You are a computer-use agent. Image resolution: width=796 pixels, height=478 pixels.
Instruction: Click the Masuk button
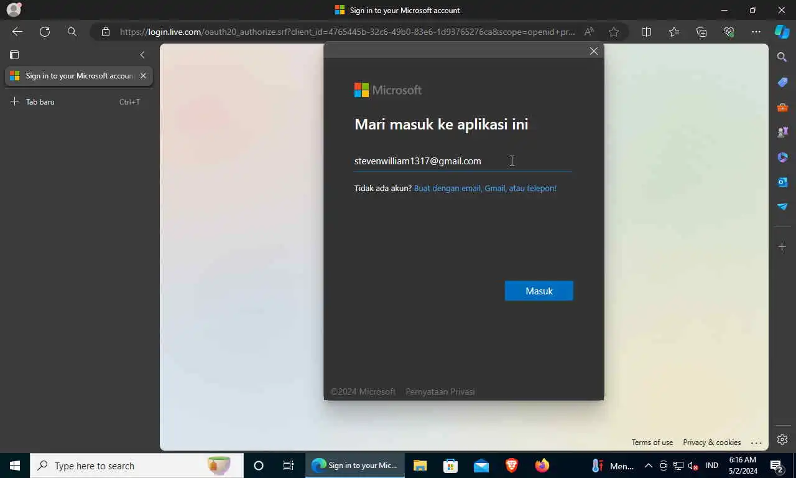pos(539,291)
